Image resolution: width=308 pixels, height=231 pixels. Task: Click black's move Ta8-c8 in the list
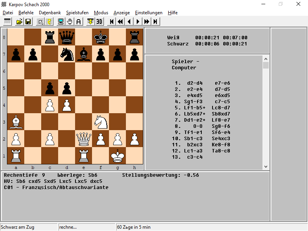tap(221, 151)
